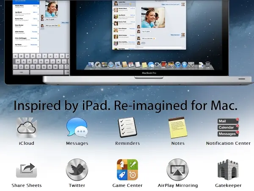
Task: Click the yellow Notes pad feature icon
Action: (178, 128)
